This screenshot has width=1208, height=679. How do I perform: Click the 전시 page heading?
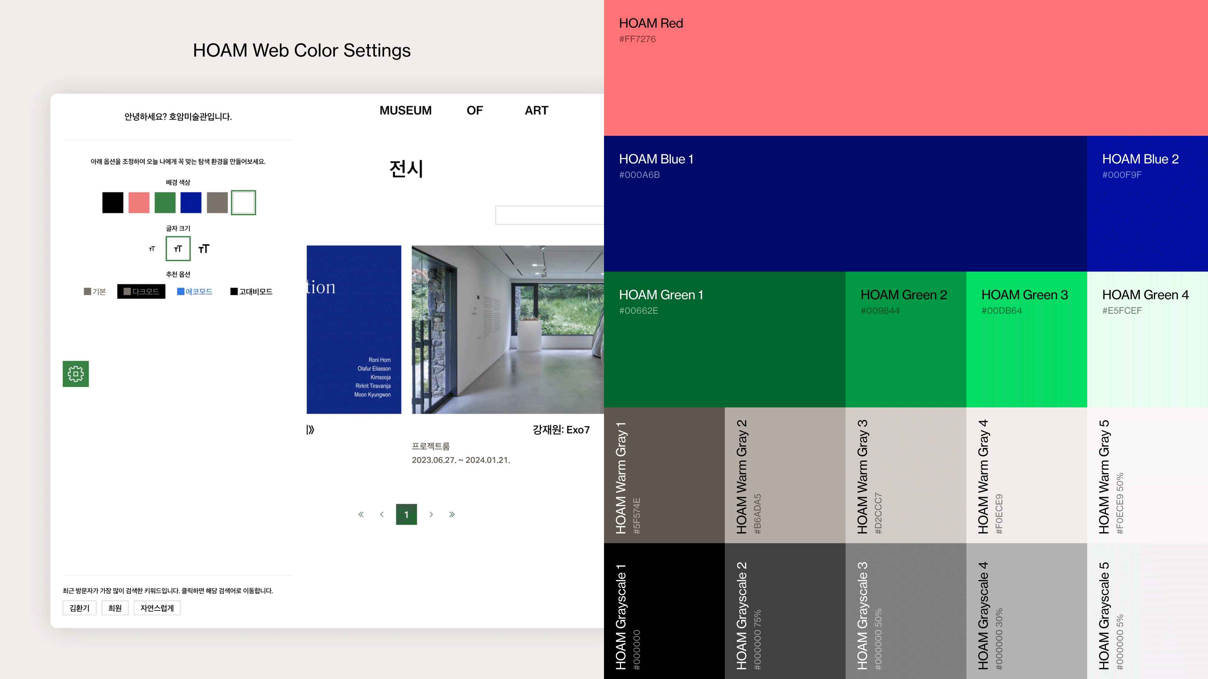tap(406, 169)
